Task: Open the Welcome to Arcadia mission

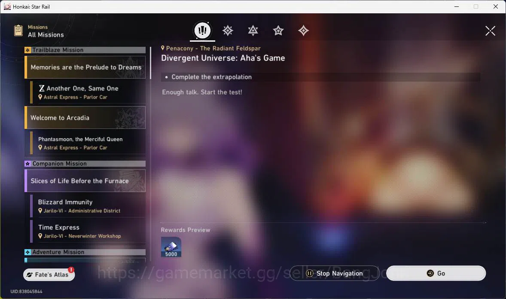Action: 85,118
